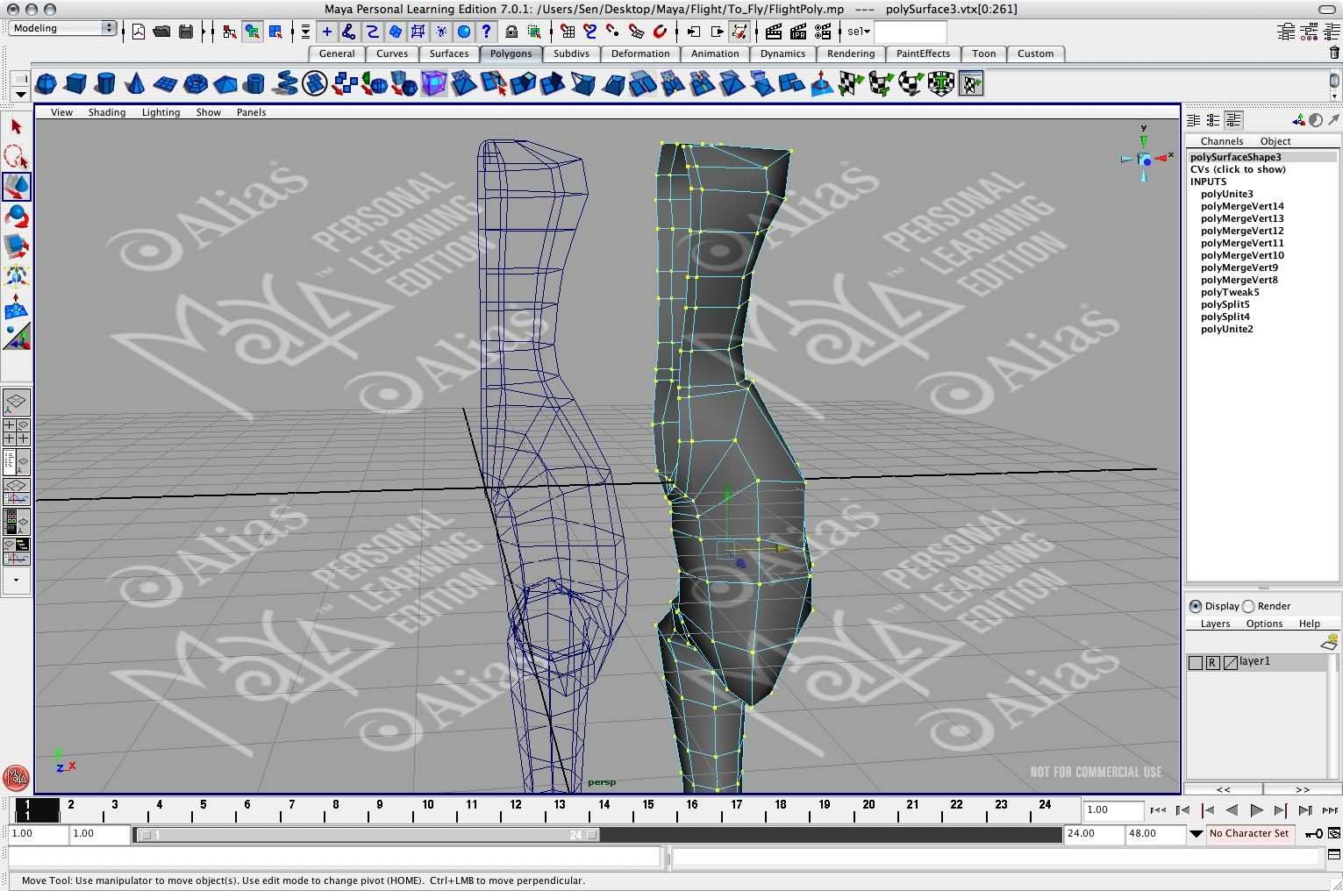
Task: Click CVs (click to show)
Action: (x=1238, y=169)
